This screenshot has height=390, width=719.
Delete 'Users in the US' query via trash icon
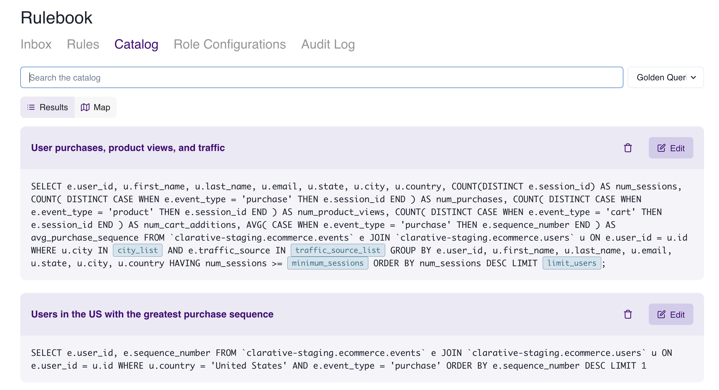[628, 314]
